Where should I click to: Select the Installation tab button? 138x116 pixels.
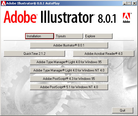40,36
